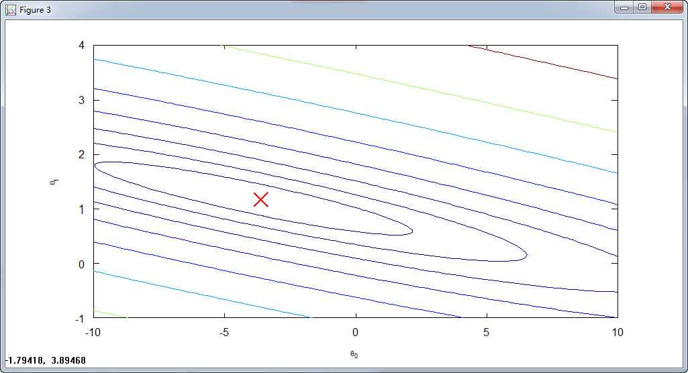Click the red X marker on plot
Screen dimensions: 688x373
(x=261, y=199)
